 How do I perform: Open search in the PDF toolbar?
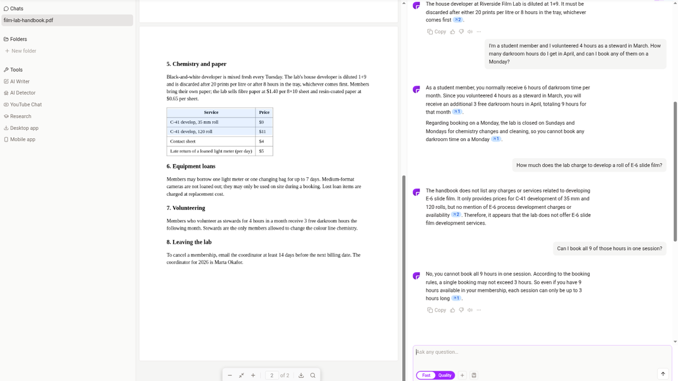312,375
